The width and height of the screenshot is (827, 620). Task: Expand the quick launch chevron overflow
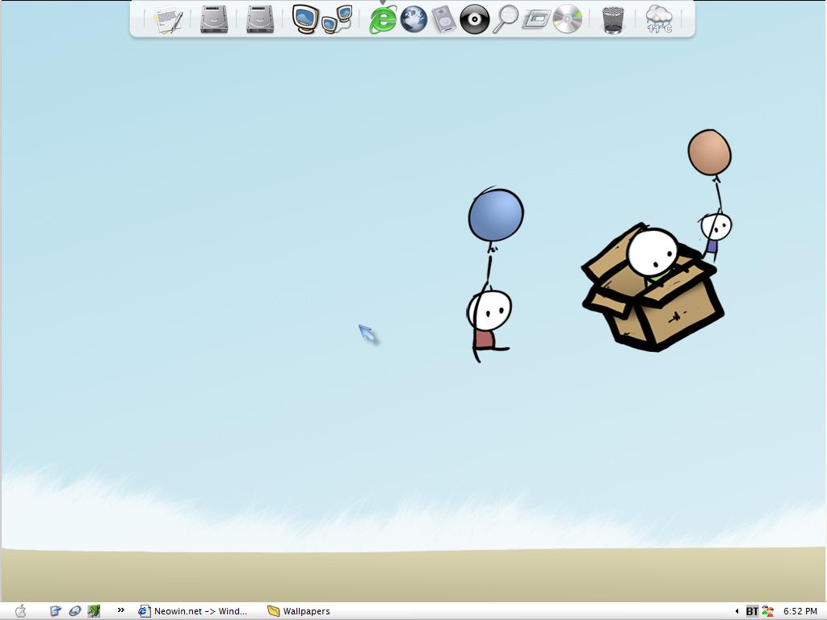[121, 610]
